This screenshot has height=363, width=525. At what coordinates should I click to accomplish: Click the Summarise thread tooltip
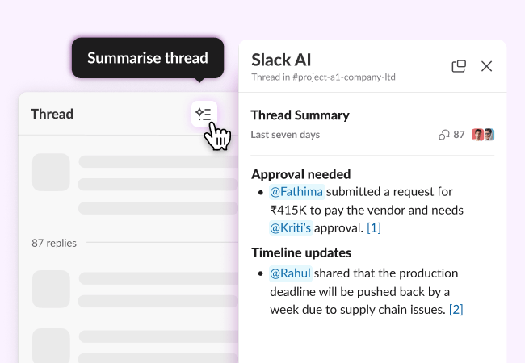[x=147, y=58]
